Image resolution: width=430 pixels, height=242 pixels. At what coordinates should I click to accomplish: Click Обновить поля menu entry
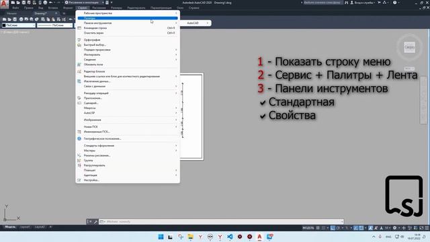point(128,65)
